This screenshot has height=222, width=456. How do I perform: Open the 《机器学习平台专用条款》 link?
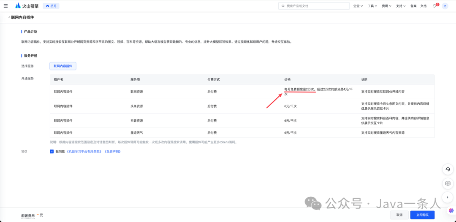click(x=84, y=152)
